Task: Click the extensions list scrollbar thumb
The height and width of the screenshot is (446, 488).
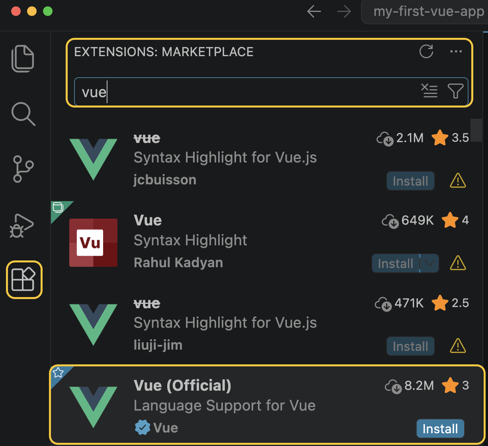Action: (476, 130)
